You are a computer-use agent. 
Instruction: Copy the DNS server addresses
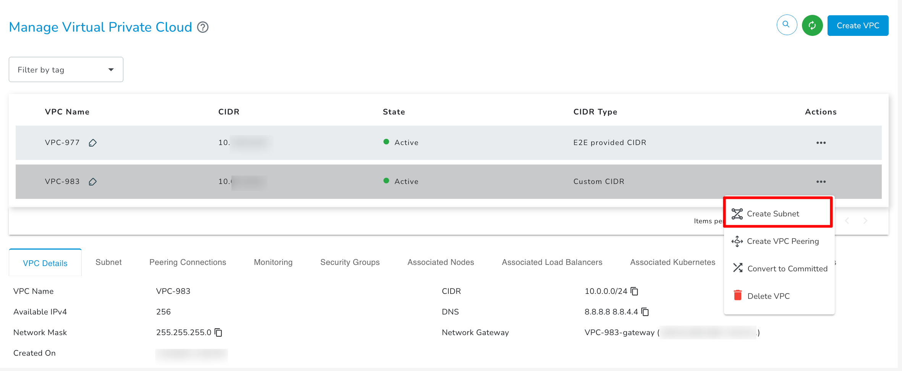[x=645, y=311]
